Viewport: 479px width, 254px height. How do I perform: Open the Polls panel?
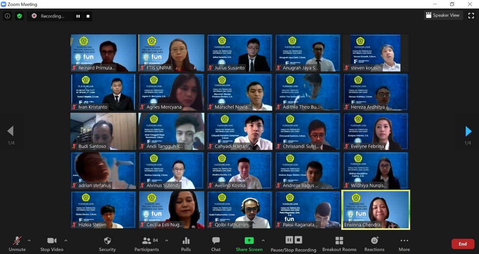(186, 244)
